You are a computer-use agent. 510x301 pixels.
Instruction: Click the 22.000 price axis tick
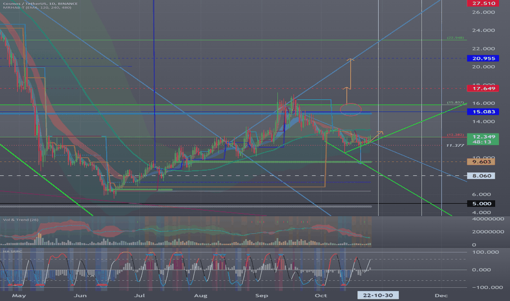click(483, 49)
